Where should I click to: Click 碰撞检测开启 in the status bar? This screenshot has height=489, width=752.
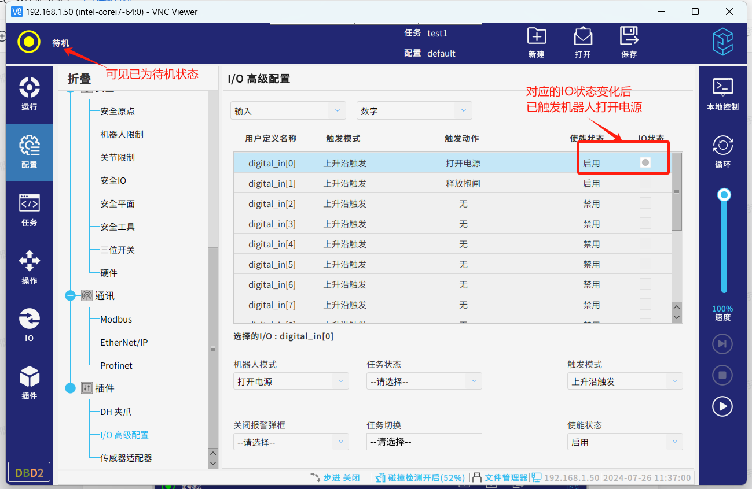[426, 477]
